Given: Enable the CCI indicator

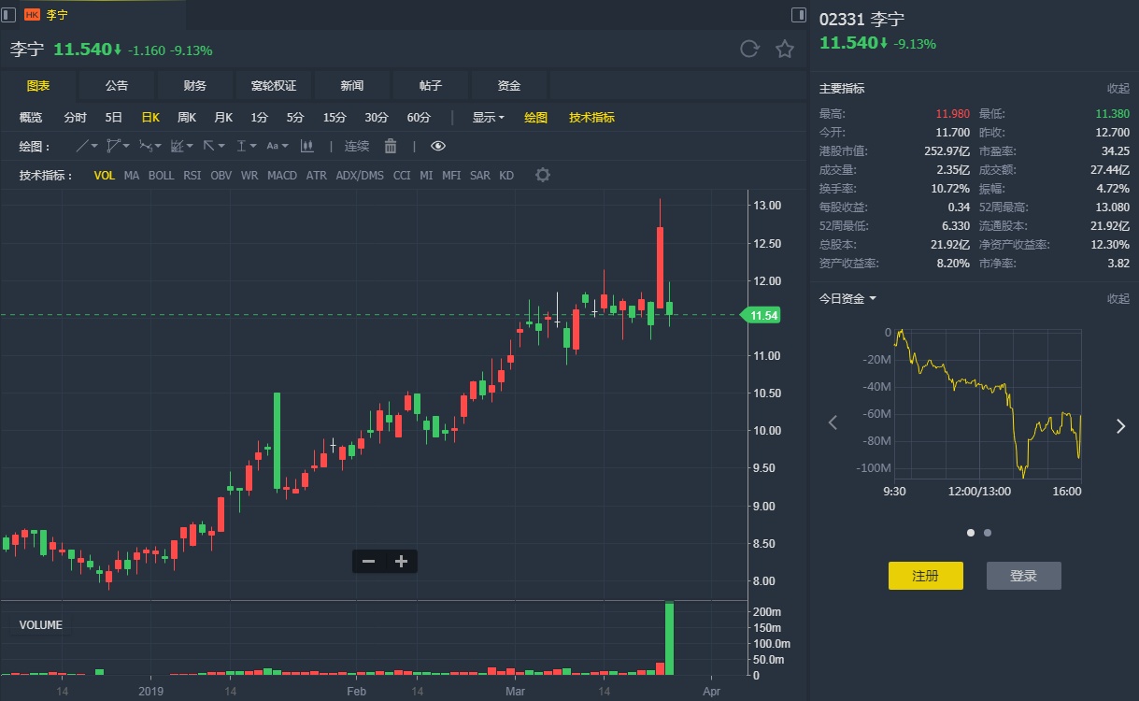Looking at the screenshot, I should click(x=402, y=176).
